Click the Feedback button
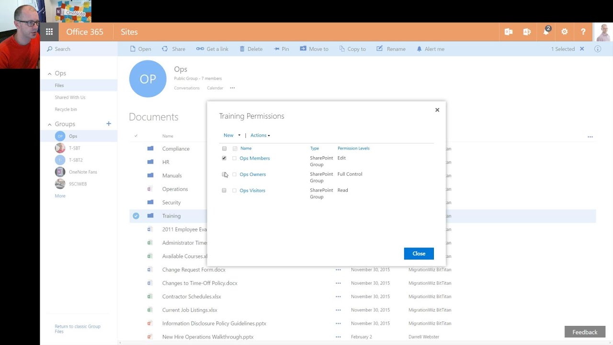The width and height of the screenshot is (613, 345). (x=585, y=332)
